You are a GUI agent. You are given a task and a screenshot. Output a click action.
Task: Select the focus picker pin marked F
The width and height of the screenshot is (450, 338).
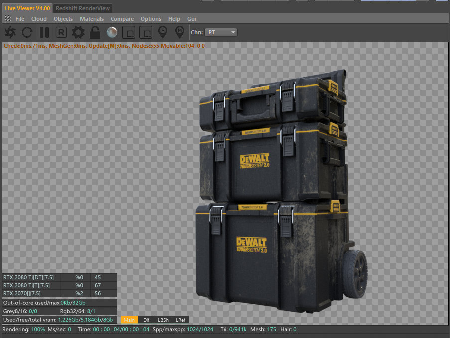click(163, 32)
